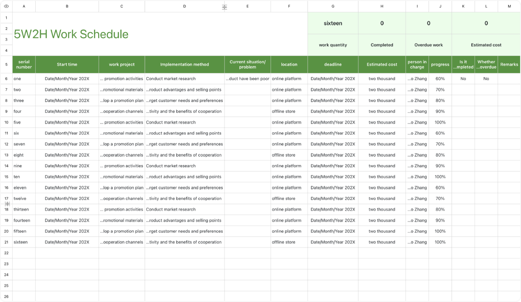The height and width of the screenshot is (302, 521).
Task: Click the 'seven' serial number cell
Action: click(24, 144)
